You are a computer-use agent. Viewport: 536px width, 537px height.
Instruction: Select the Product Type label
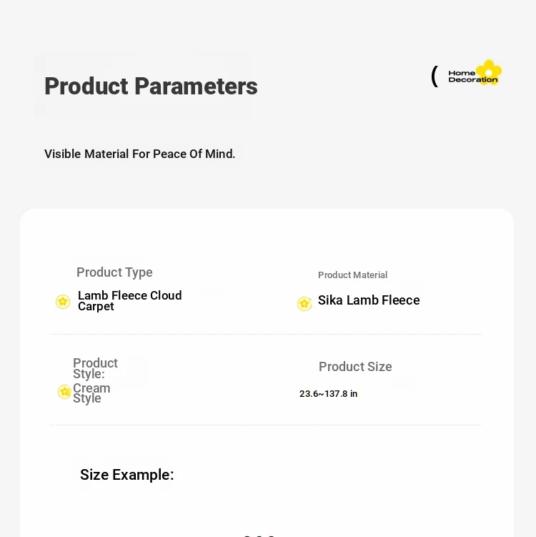[x=114, y=272]
